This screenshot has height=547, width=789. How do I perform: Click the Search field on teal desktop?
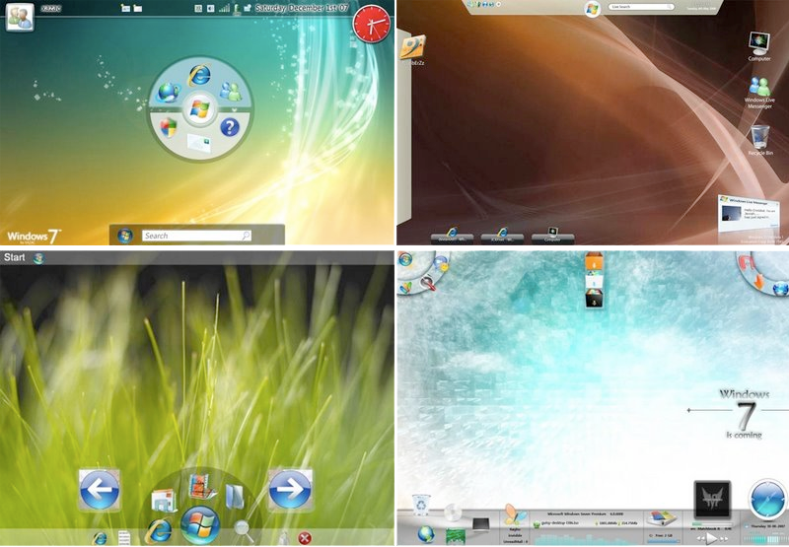(196, 236)
